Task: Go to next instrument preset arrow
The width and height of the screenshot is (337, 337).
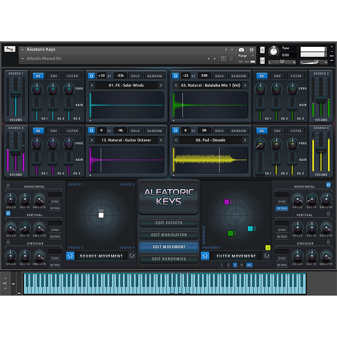Action: (x=232, y=50)
